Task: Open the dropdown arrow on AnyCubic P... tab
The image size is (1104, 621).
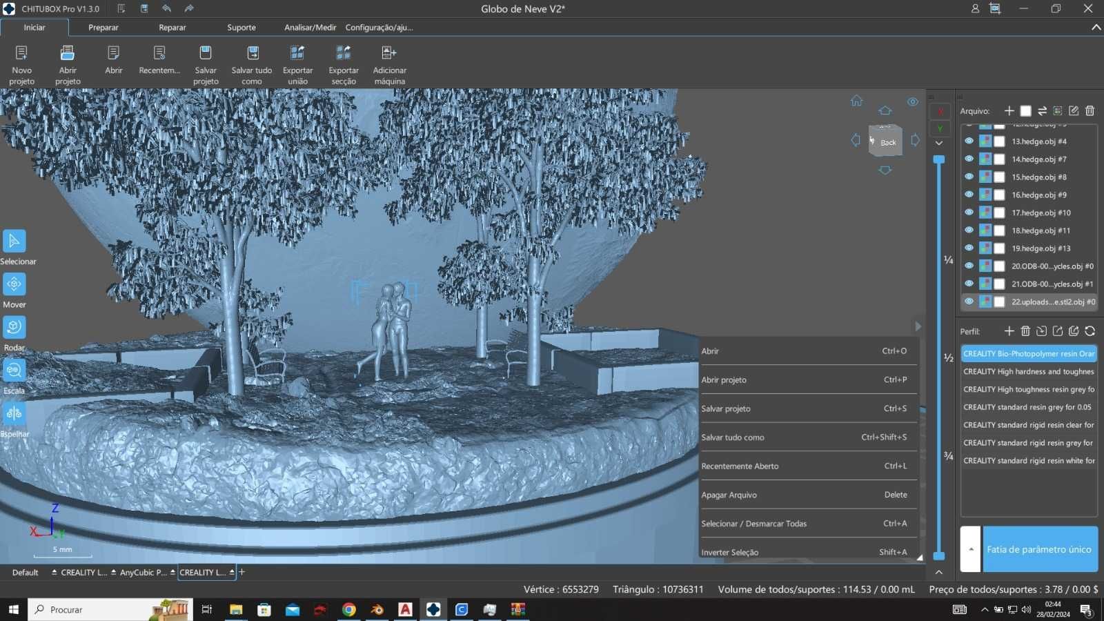Action: [x=172, y=572]
